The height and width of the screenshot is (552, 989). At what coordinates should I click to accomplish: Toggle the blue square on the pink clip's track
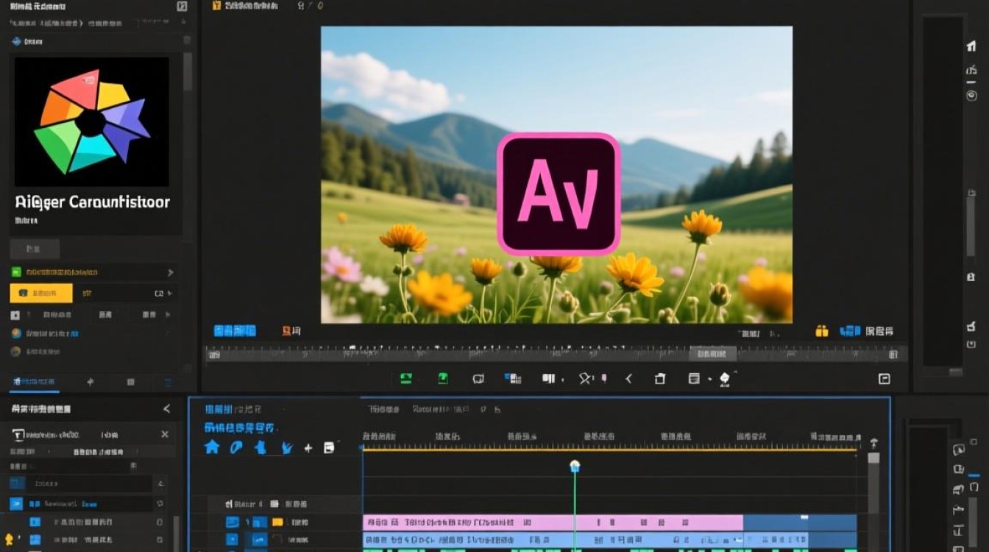pyautogui.click(x=233, y=522)
